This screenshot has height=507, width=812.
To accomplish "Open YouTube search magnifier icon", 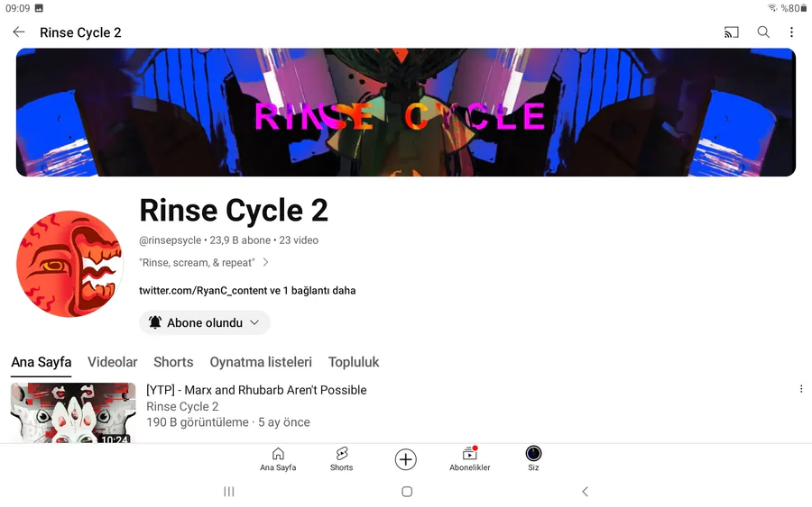I will [762, 32].
